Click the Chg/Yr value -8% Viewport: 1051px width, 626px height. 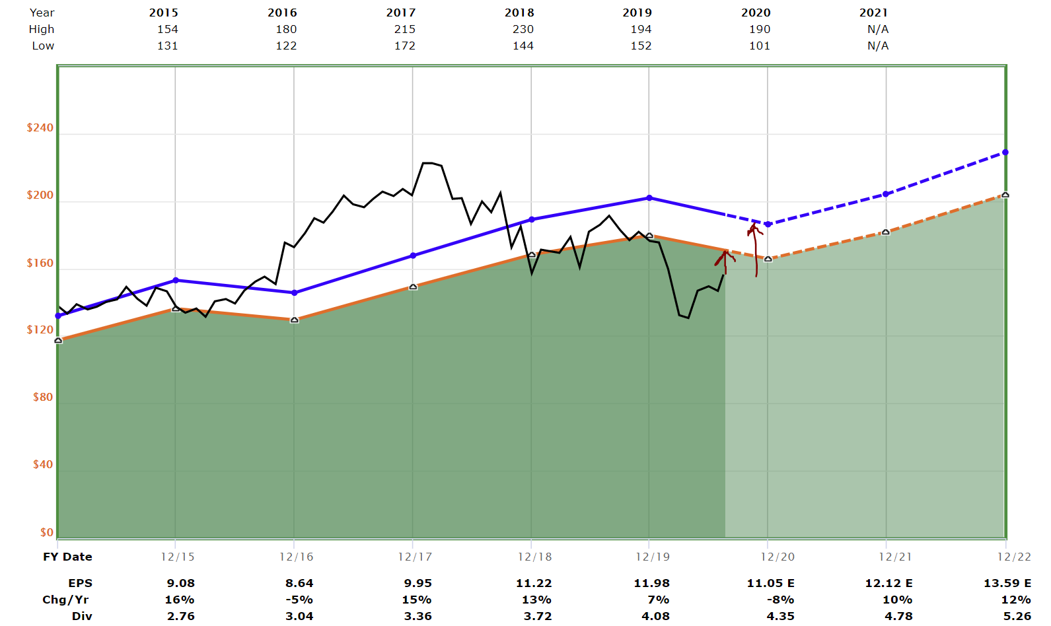pyautogui.click(x=779, y=600)
